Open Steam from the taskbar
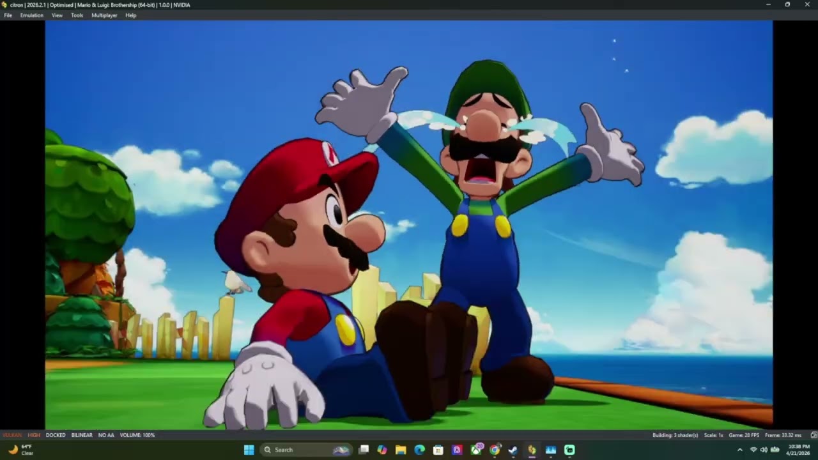This screenshot has width=818, height=460. (x=513, y=450)
